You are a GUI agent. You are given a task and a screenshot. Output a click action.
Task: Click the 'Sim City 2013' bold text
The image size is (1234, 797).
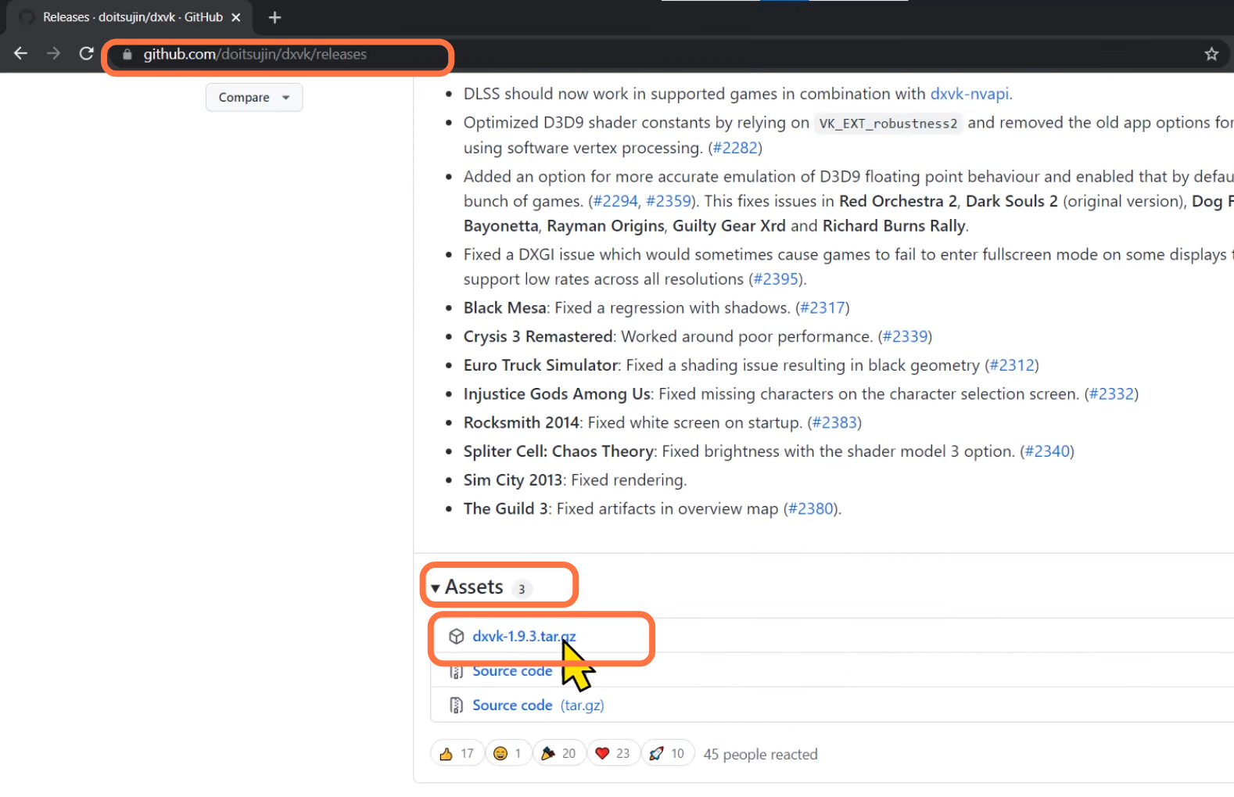click(513, 480)
